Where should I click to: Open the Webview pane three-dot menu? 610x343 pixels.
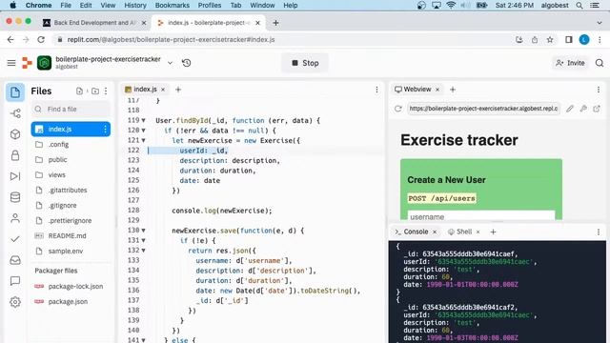[599, 90]
